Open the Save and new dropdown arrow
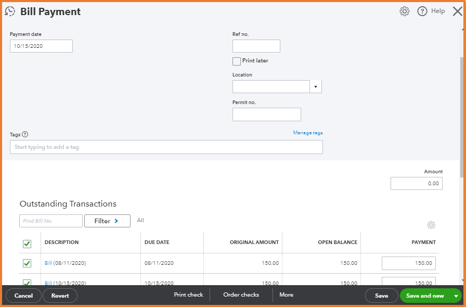Viewport: 466px width, 307px height. 456,296
